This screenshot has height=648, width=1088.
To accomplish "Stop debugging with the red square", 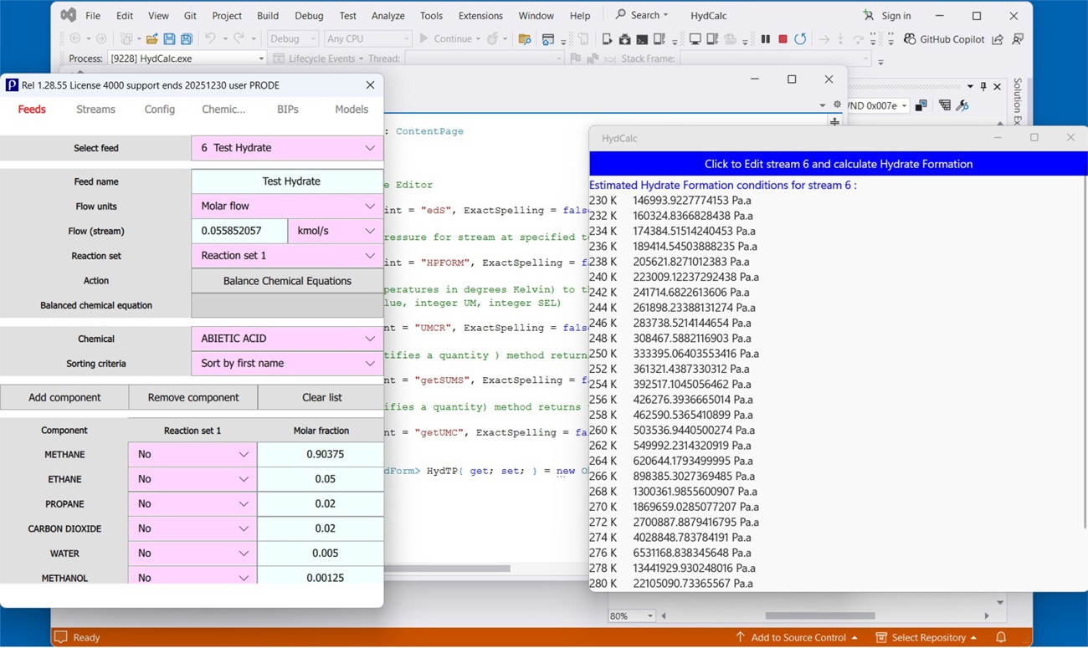I will pyautogui.click(x=783, y=39).
